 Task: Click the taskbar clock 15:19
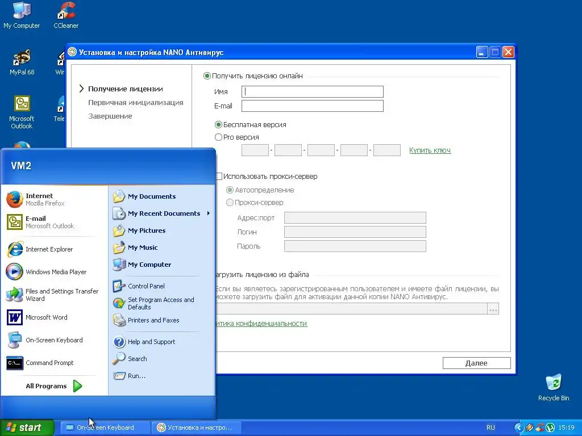[x=567, y=427]
